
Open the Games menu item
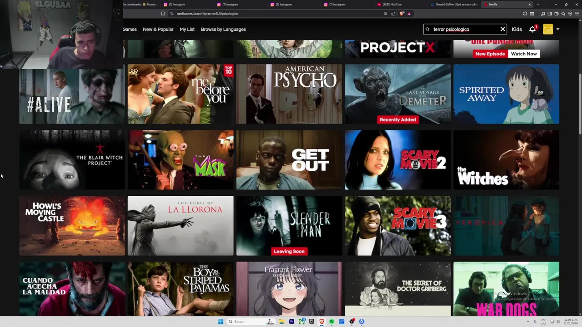130,29
